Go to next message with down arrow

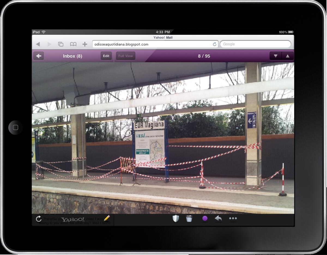coord(275,56)
